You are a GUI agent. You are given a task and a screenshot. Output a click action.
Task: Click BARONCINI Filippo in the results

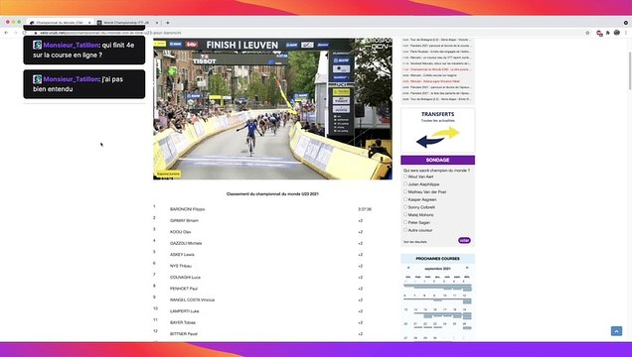(188, 209)
